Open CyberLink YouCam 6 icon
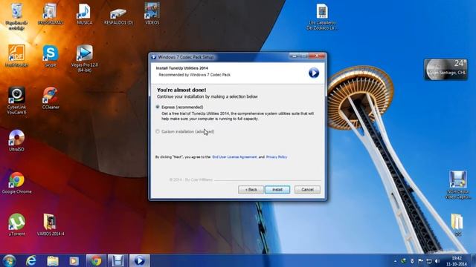 coord(16,101)
